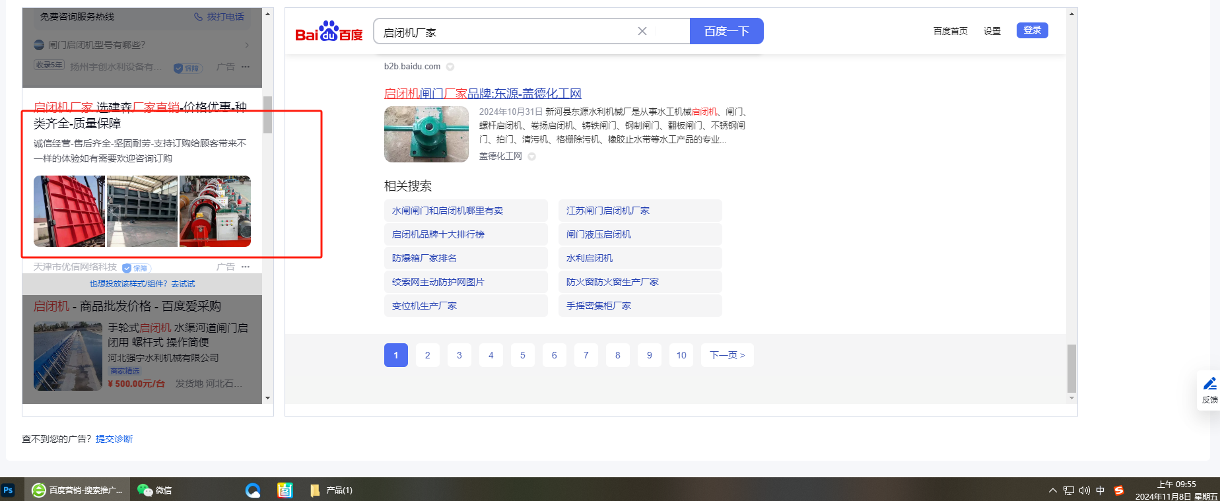Click the 百度一下 search button

(x=726, y=31)
